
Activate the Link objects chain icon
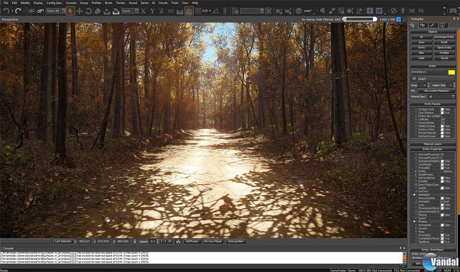[x=31, y=11]
